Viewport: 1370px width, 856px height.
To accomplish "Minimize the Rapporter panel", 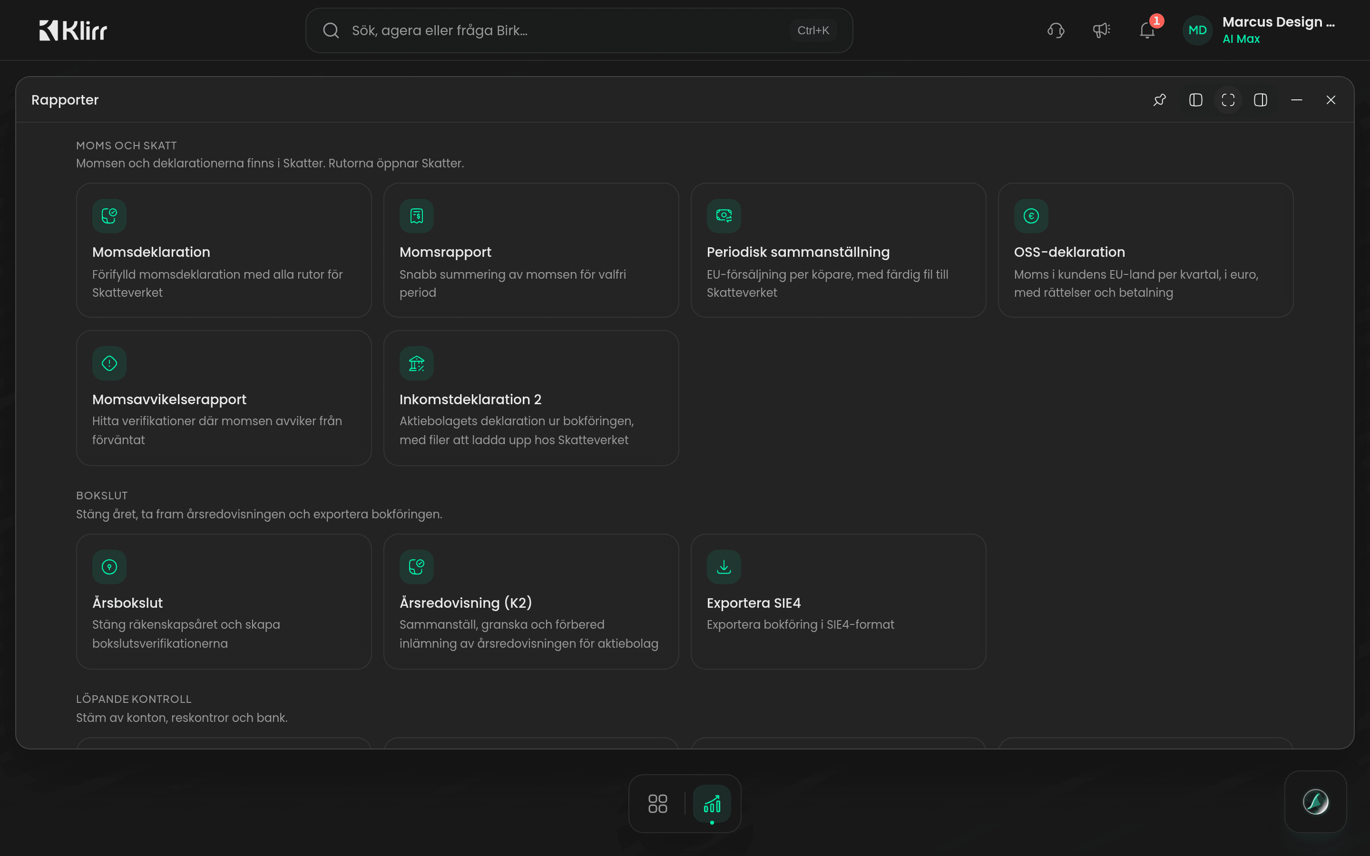I will (x=1296, y=100).
